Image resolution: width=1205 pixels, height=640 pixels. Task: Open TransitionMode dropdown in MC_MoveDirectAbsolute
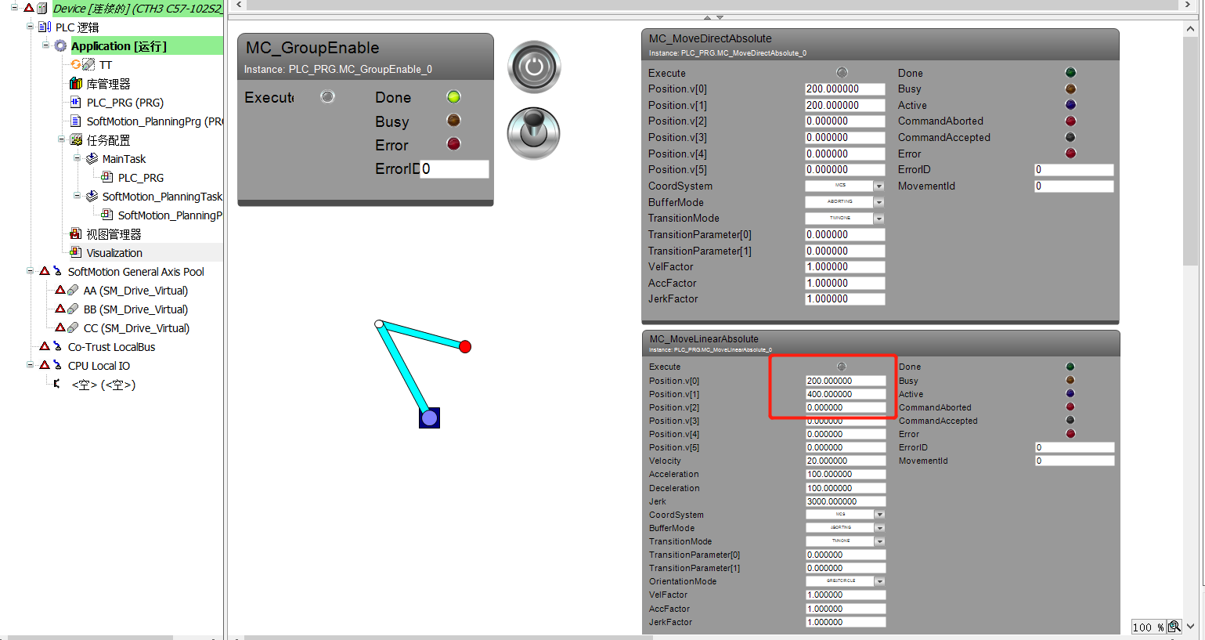point(878,219)
